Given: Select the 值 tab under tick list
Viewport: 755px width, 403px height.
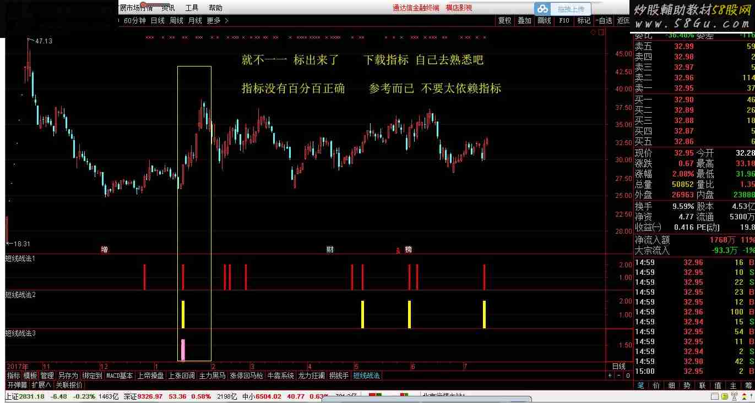Looking at the screenshot, I should (718, 385).
